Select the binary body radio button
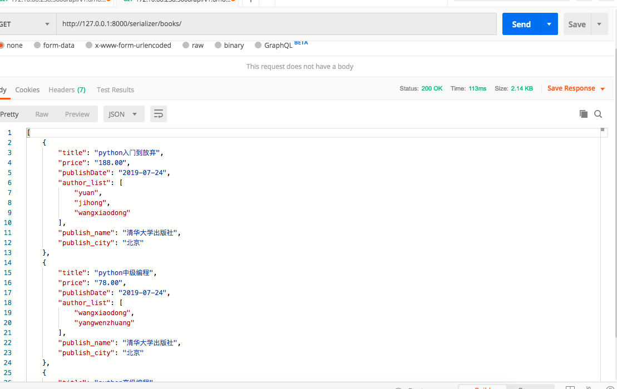The height and width of the screenshot is (389, 617). tap(218, 45)
